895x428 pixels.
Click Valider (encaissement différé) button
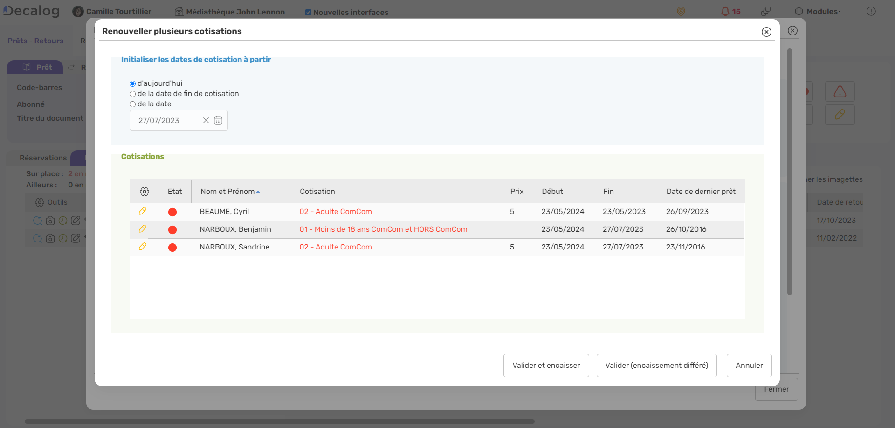click(x=656, y=366)
